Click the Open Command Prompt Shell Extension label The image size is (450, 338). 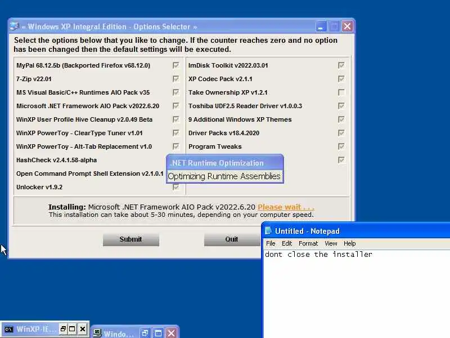[89, 174]
